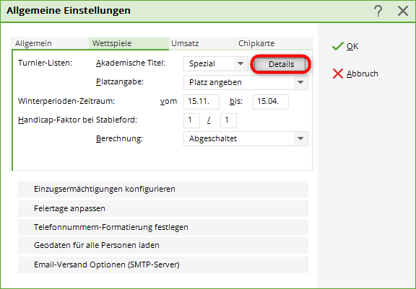Expand the Akademische Titel dropdown arrow
Viewport: 416px width, 289px height.
coord(240,63)
